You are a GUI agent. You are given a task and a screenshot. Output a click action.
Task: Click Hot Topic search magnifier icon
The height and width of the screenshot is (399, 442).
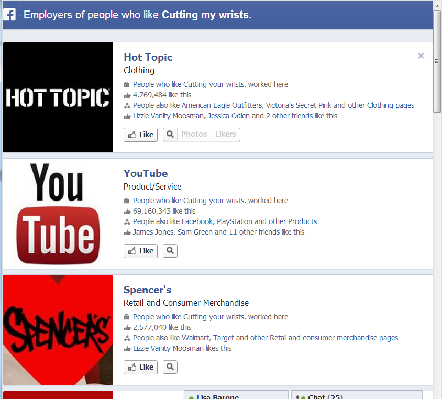170,135
